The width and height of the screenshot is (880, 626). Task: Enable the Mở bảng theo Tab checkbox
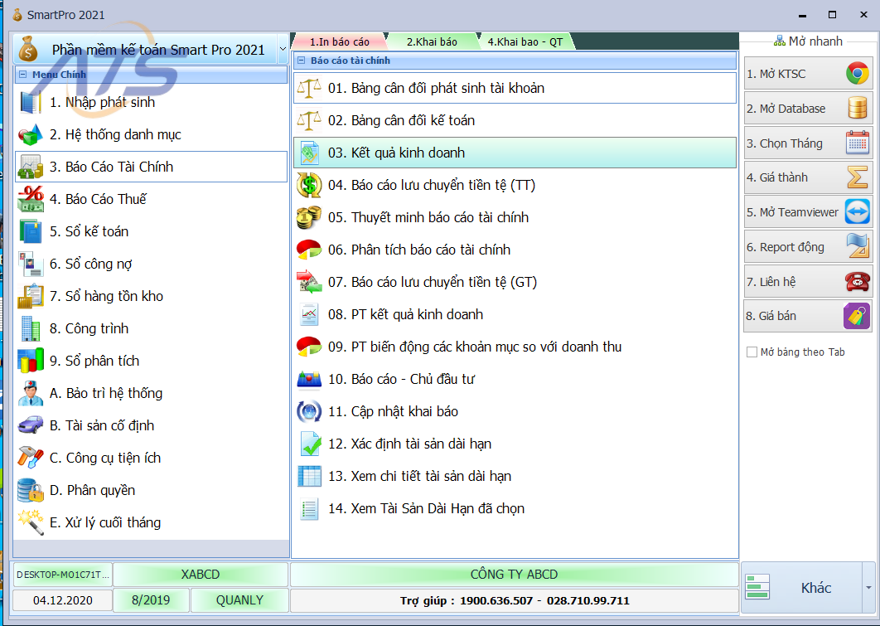(x=752, y=352)
